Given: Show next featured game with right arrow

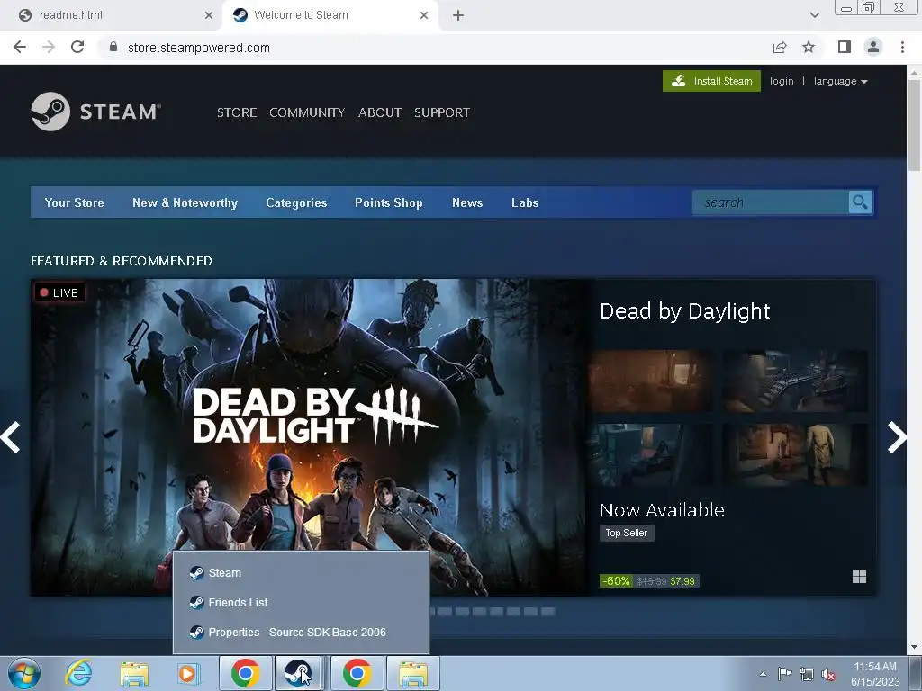Looking at the screenshot, I should 897,437.
